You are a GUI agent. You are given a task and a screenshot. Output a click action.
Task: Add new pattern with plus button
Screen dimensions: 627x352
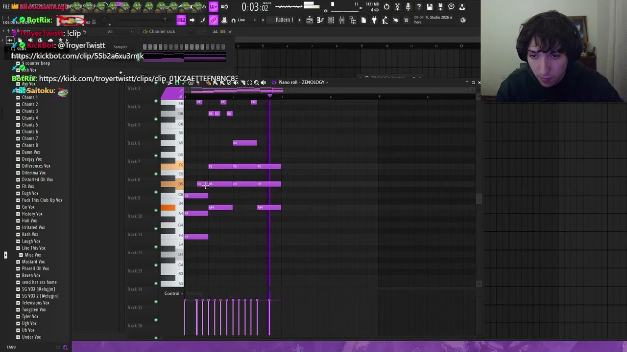pos(300,20)
